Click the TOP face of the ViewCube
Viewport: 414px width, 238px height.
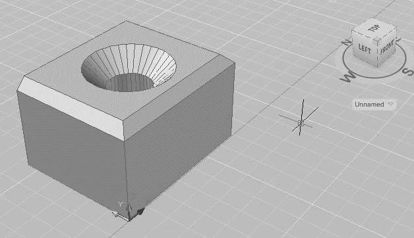click(x=374, y=28)
